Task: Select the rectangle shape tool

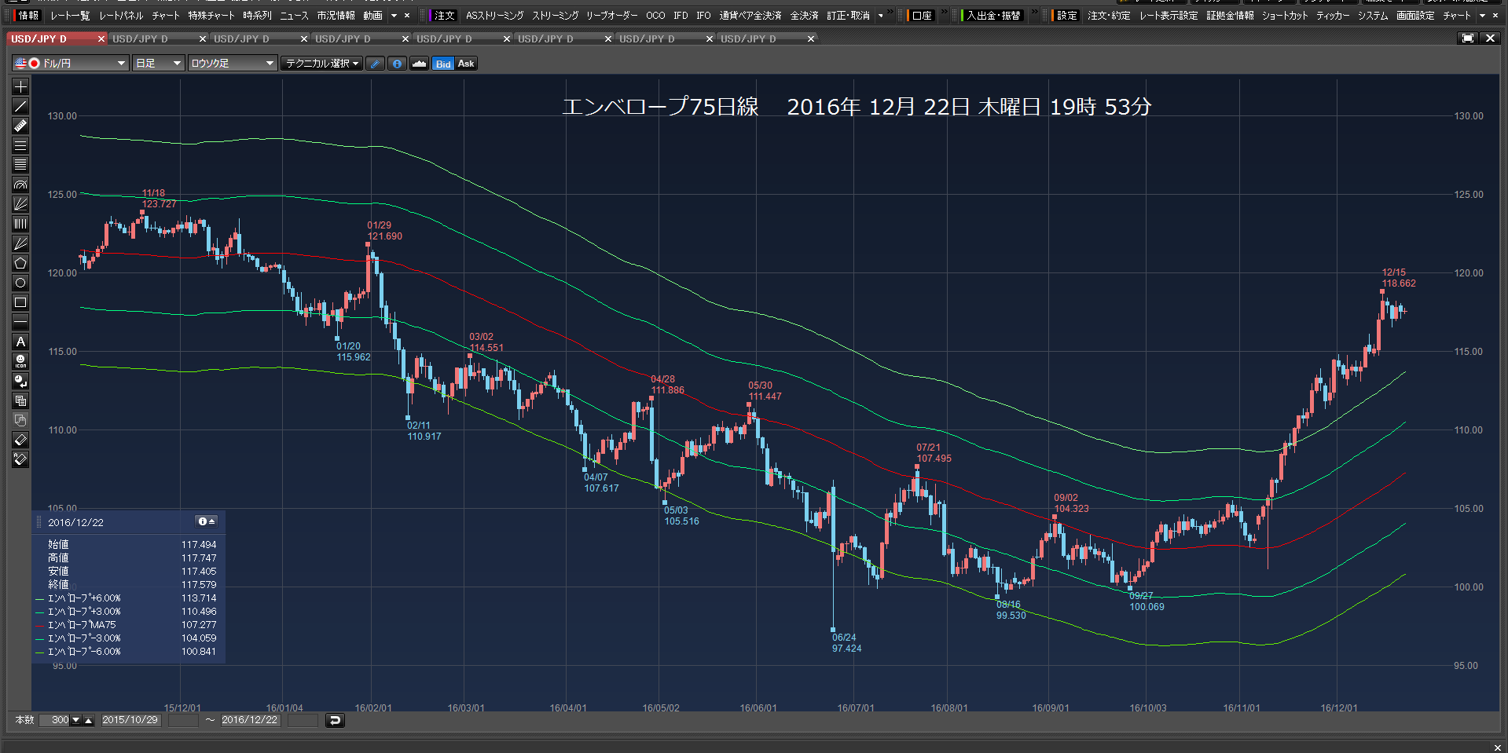Action: pyautogui.click(x=20, y=302)
